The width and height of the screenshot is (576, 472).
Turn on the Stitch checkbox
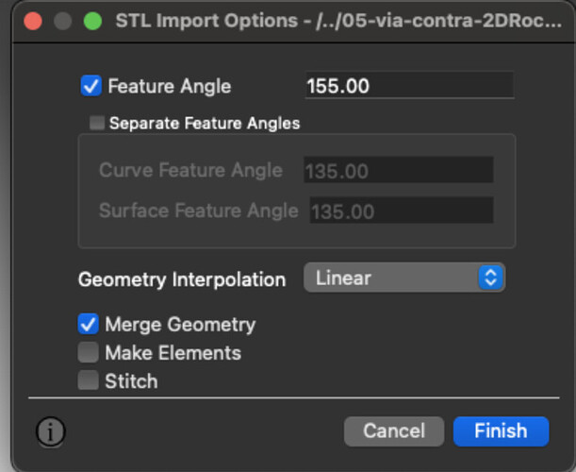click(x=89, y=380)
